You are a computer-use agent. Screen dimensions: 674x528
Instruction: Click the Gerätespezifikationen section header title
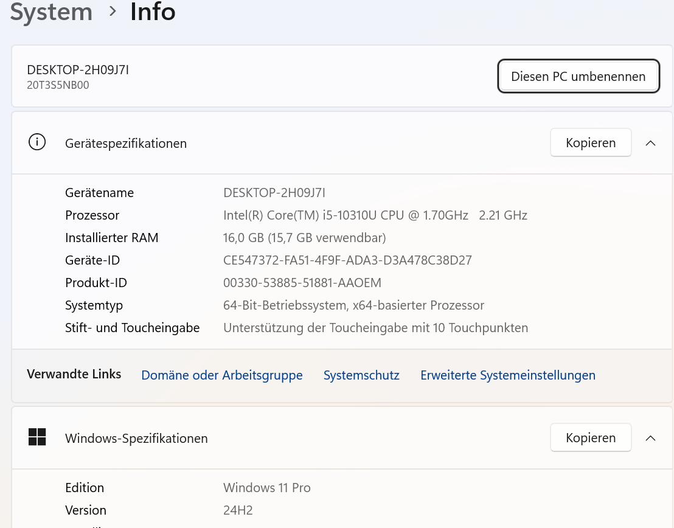tap(126, 144)
